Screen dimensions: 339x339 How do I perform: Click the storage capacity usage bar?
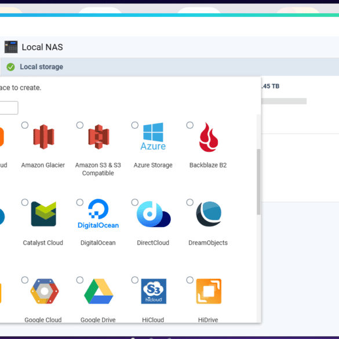pyautogui.click(x=284, y=101)
